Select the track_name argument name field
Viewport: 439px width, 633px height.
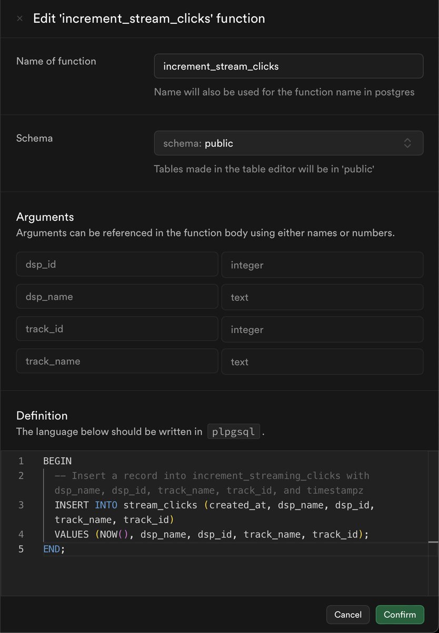117,361
